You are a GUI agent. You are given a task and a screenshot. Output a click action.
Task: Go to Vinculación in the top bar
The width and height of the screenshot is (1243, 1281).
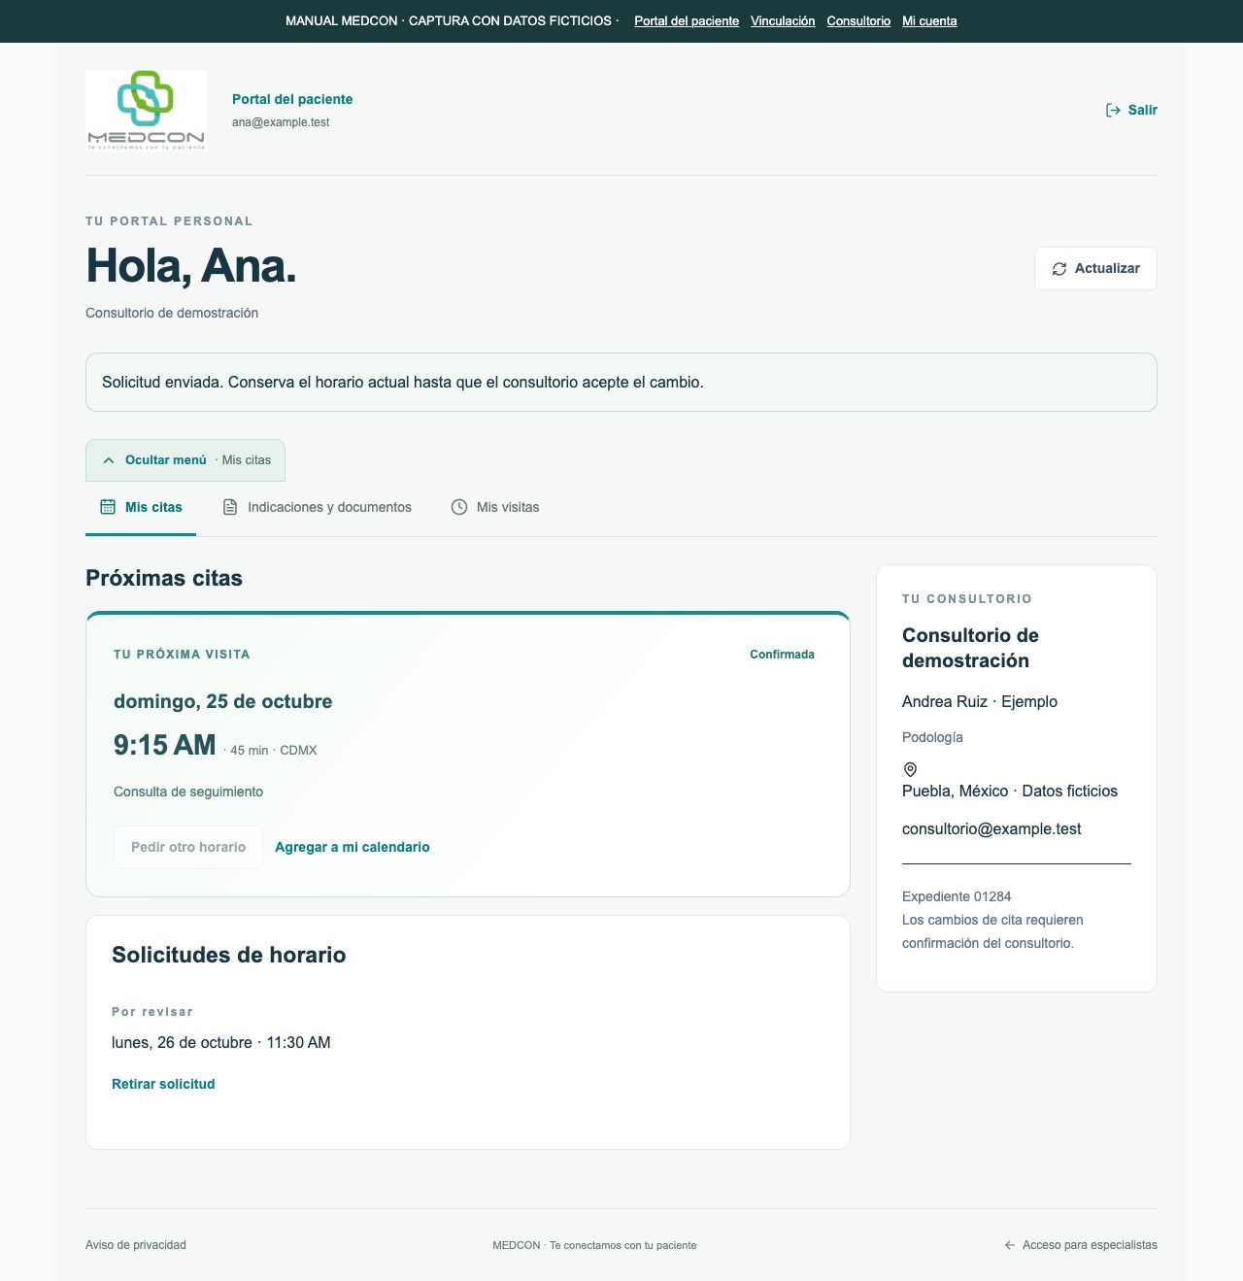[783, 21]
